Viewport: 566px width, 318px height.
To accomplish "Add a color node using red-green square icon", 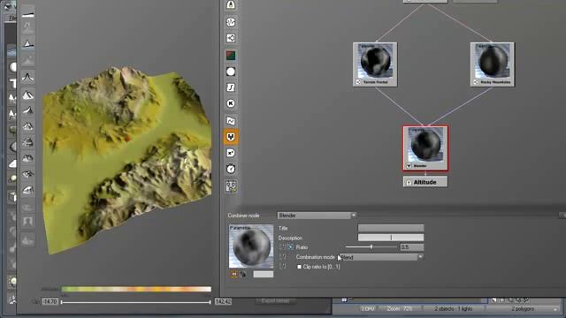I will pyautogui.click(x=231, y=56).
